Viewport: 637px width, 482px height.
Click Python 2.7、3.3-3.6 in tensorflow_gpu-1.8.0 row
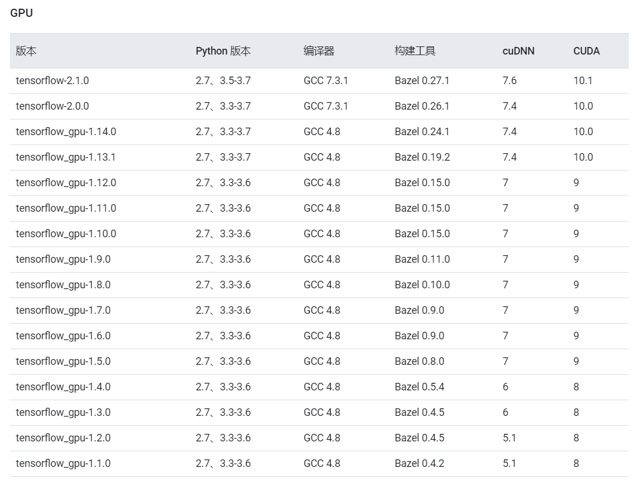[x=223, y=285]
